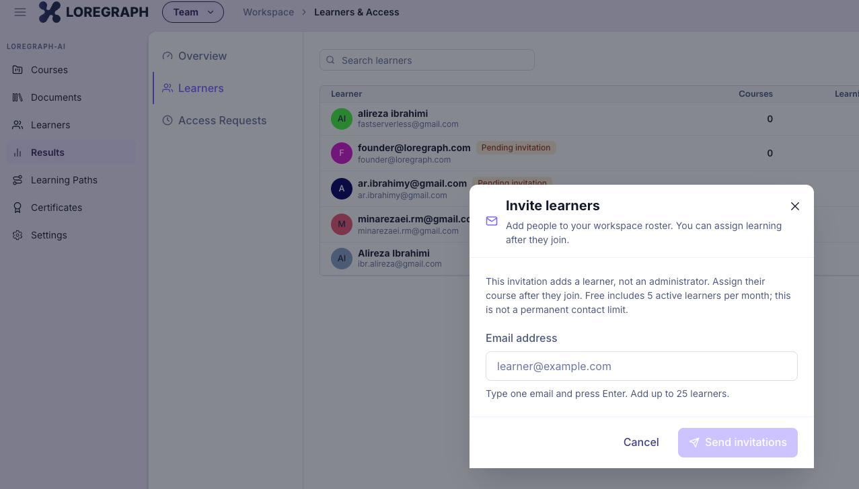Click Cancel in the invite dialog
The width and height of the screenshot is (859, 489).
pos(641,442)
